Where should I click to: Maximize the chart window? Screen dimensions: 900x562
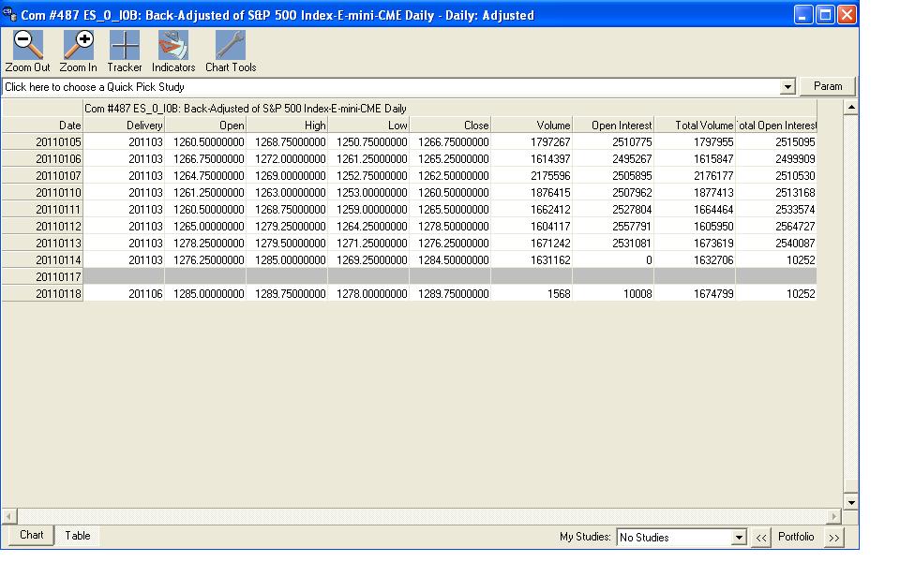click(x=825, y=14)
